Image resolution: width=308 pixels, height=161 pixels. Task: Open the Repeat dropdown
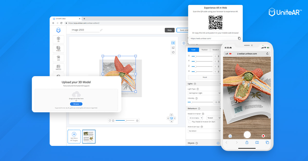(214, 118)
